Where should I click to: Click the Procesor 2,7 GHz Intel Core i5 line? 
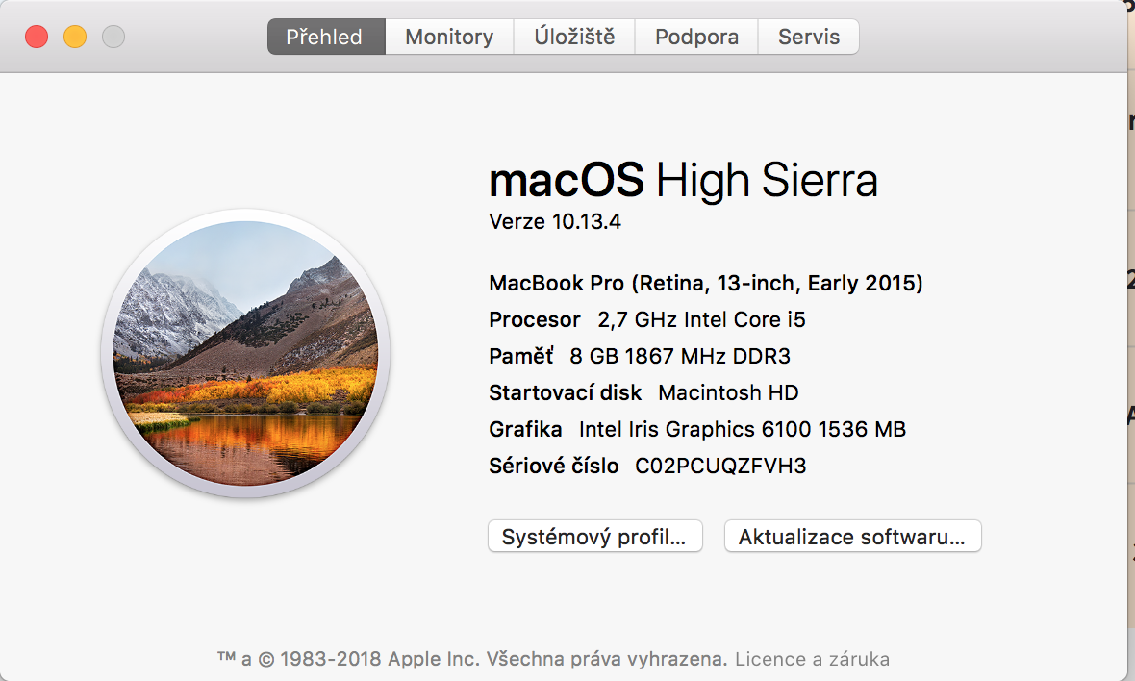(647, 319)
